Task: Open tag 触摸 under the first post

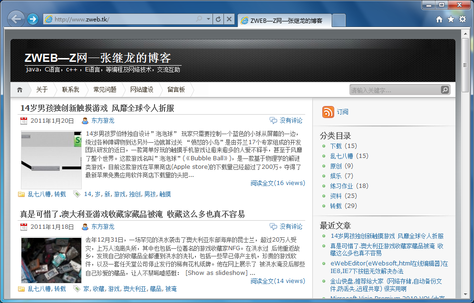Action: 165,194
